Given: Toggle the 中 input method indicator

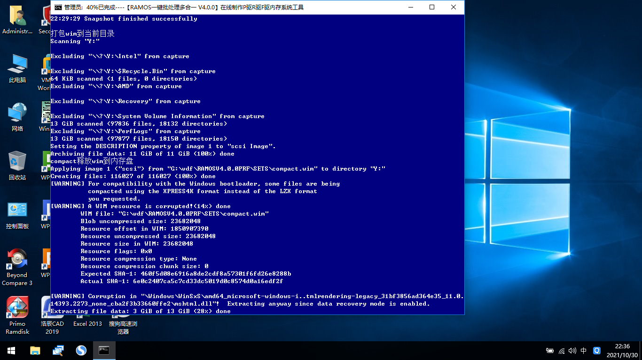Looking at the screenshot, I should tap(583, 351).
